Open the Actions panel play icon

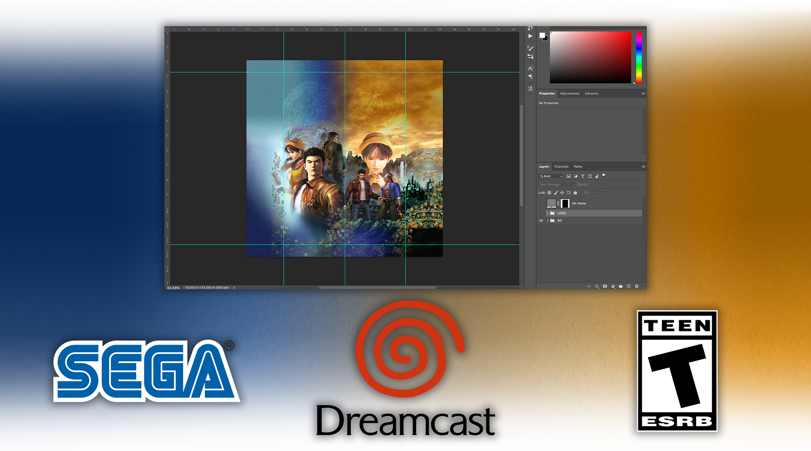click(530, 36)
